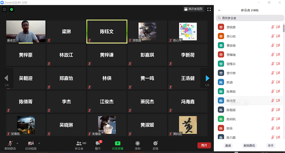Click the red 离开 leave button
Viewport: 285px width, 153px height.
[x=204, y=145]
